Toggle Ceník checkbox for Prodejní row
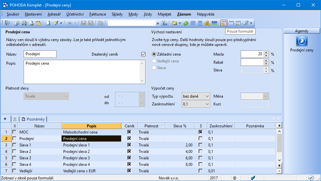The height and width of the screenshot is (181, 321). [x=129, y=139]
